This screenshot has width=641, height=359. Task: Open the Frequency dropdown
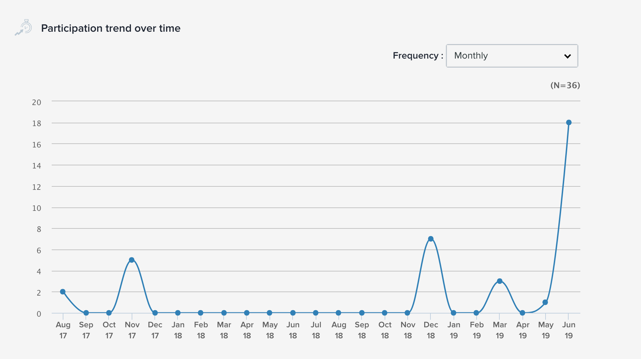[x=511, y=56]
